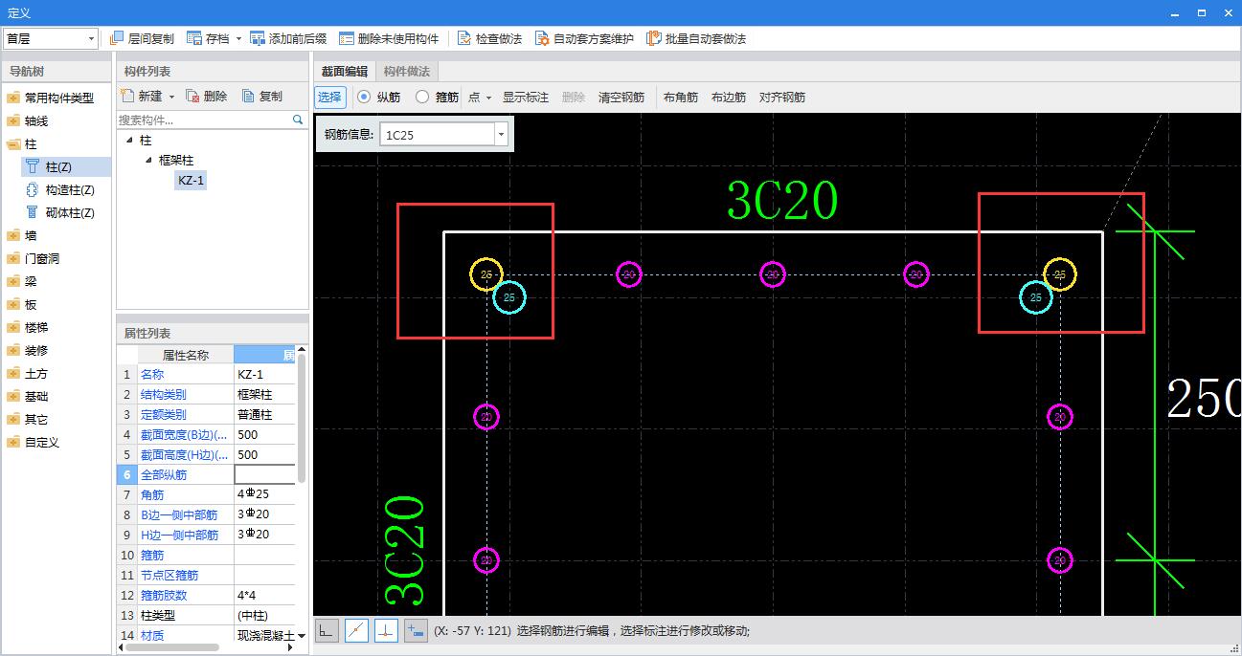
Task: Select the 纵筋 radio button
Action: click(x=364, y=97)
